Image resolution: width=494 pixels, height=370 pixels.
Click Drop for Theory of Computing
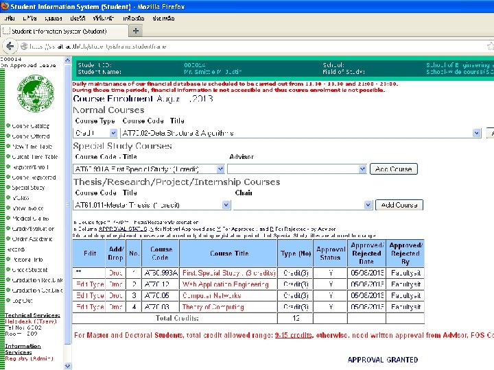[115, 307]
